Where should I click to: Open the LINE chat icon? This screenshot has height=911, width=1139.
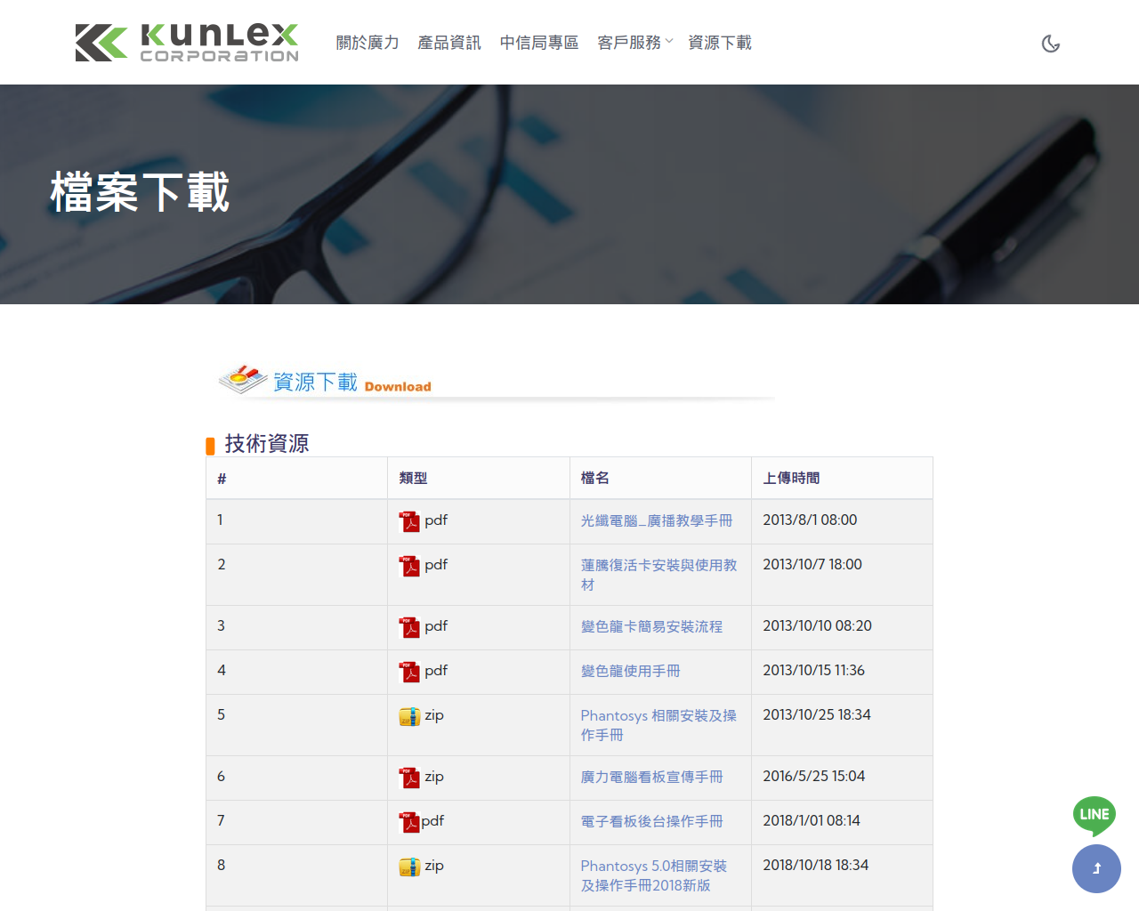1095,816
